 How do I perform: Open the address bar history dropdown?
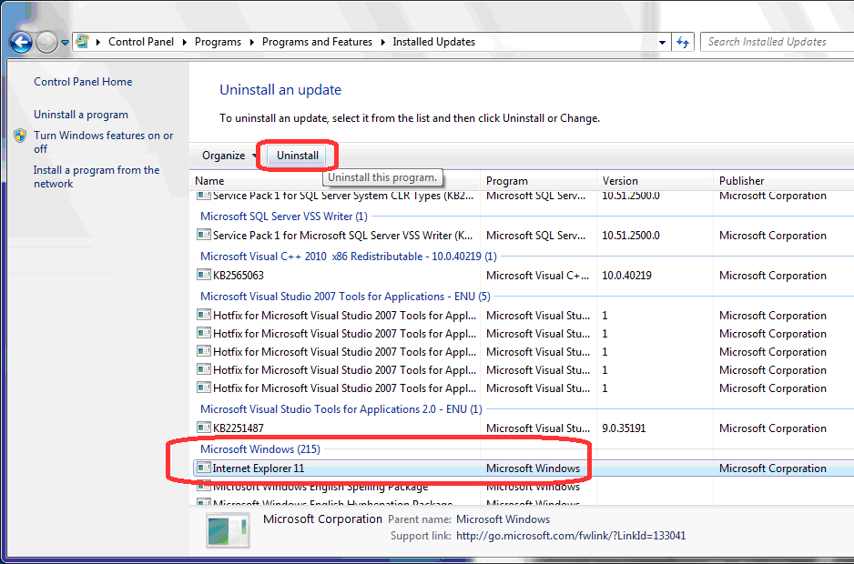662,42
